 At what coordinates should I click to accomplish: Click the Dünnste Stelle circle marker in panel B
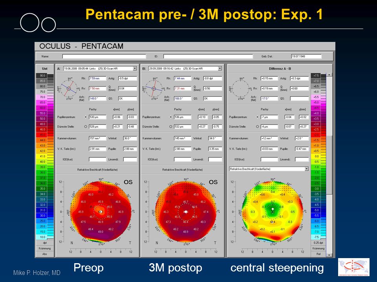(x=171, y=127)
